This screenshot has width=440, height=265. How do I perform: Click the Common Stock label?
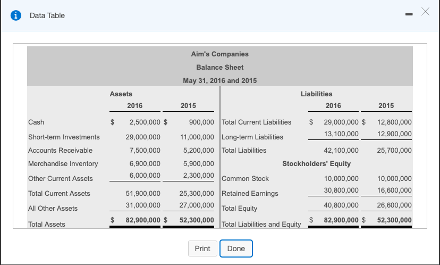(x=246, y=179)
